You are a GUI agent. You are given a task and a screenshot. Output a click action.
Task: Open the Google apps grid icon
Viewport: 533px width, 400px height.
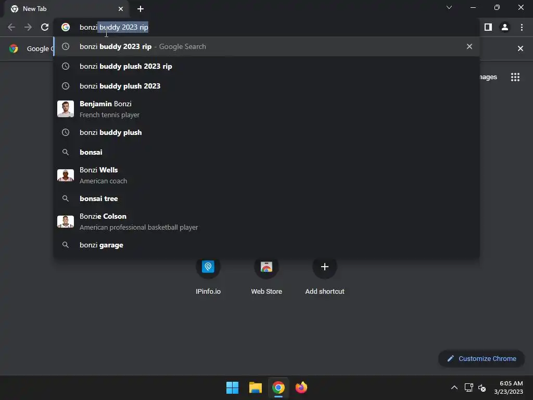515,77
